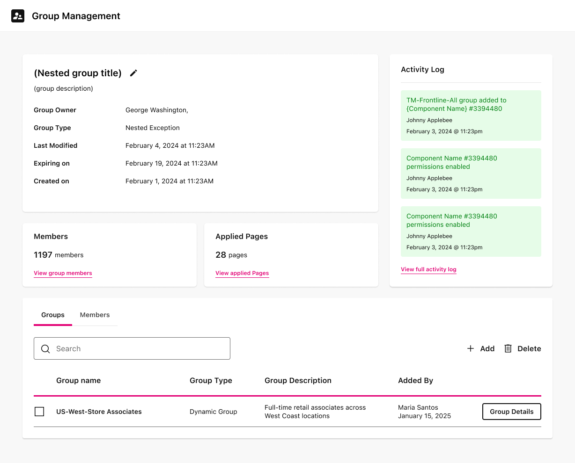This screenshot has width=575, height=463.
Task: Click the February 19, 2024 expiring value
Action: pyautogui.click(x=171, y=164)
